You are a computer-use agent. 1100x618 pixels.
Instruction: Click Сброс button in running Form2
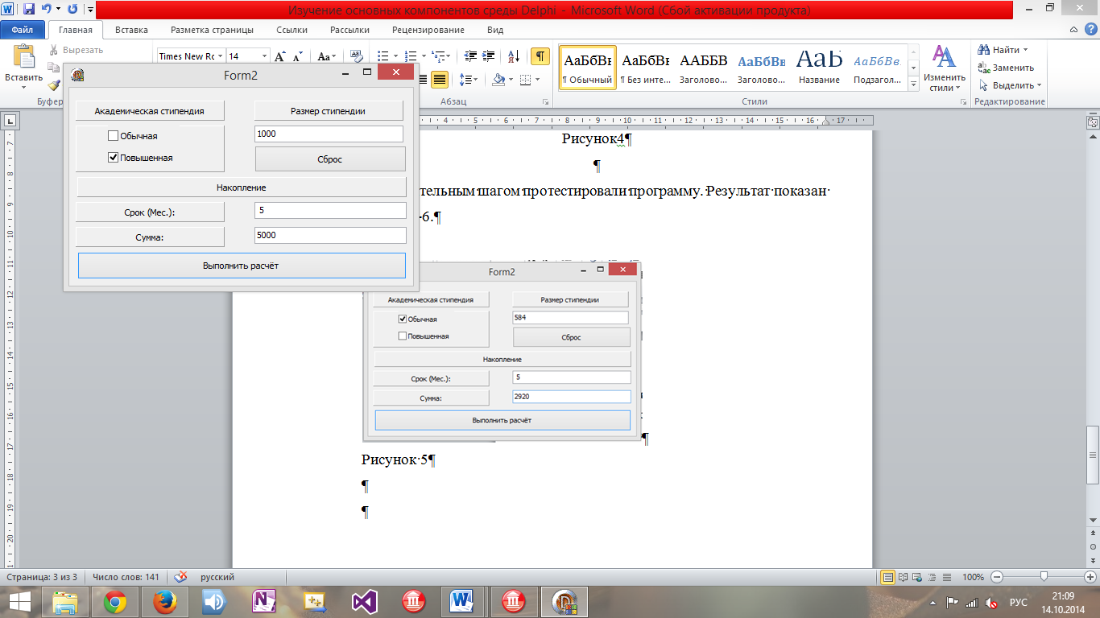pos(330,159)
